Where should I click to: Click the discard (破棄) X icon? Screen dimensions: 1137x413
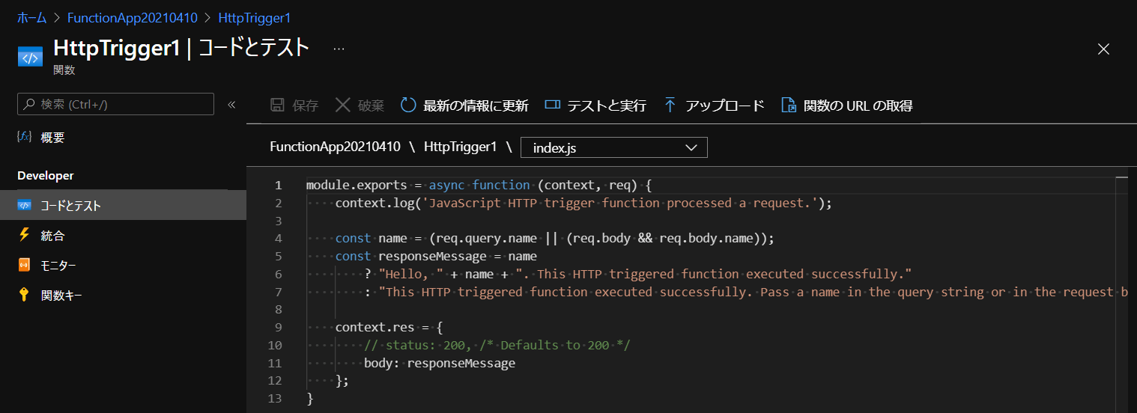tap(343, 105)
